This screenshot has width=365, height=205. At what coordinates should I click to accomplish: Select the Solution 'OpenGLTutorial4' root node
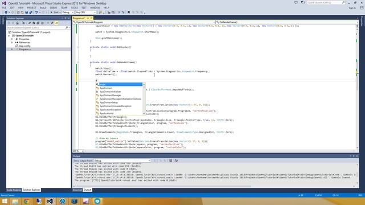click(31, 32)
